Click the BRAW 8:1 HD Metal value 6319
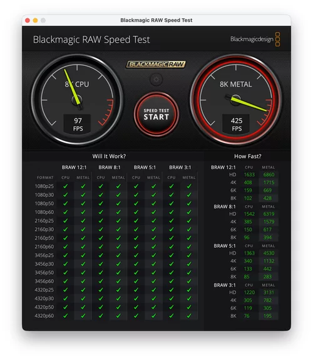This screenshot has height=360, width=313. 269,214
